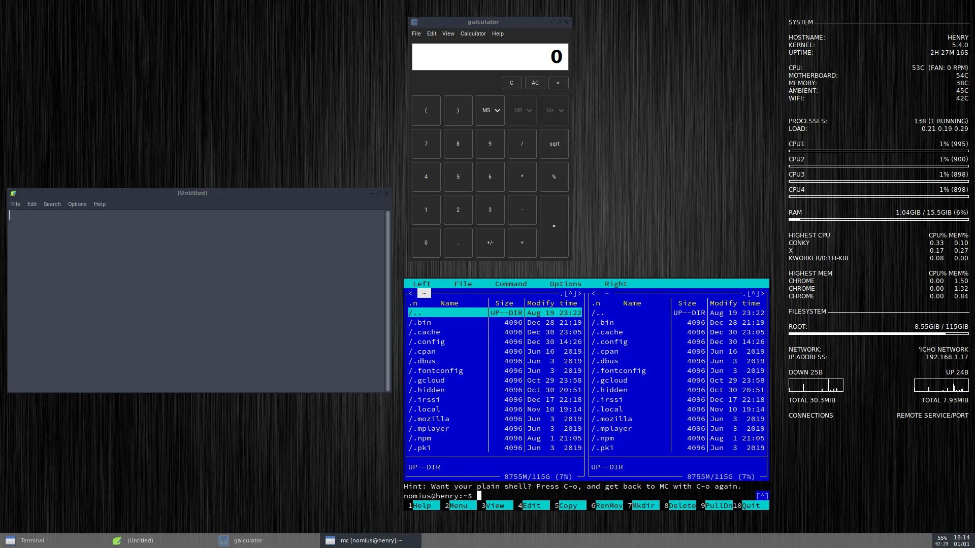Click the galculator taskbar icon to focus
Image resolution: width=975 pixels, height=548 pixels.
(247, 540)
